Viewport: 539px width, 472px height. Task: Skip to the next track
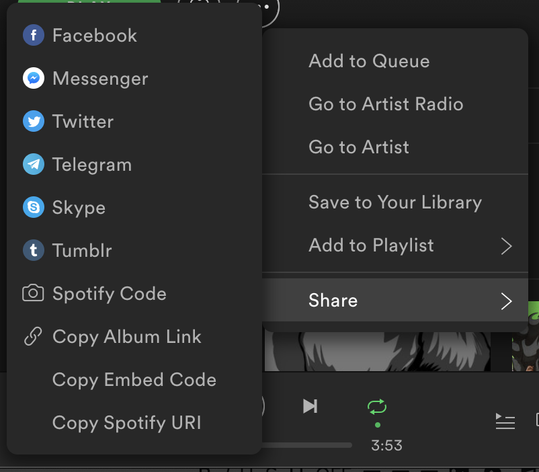(x=310, y=406)
